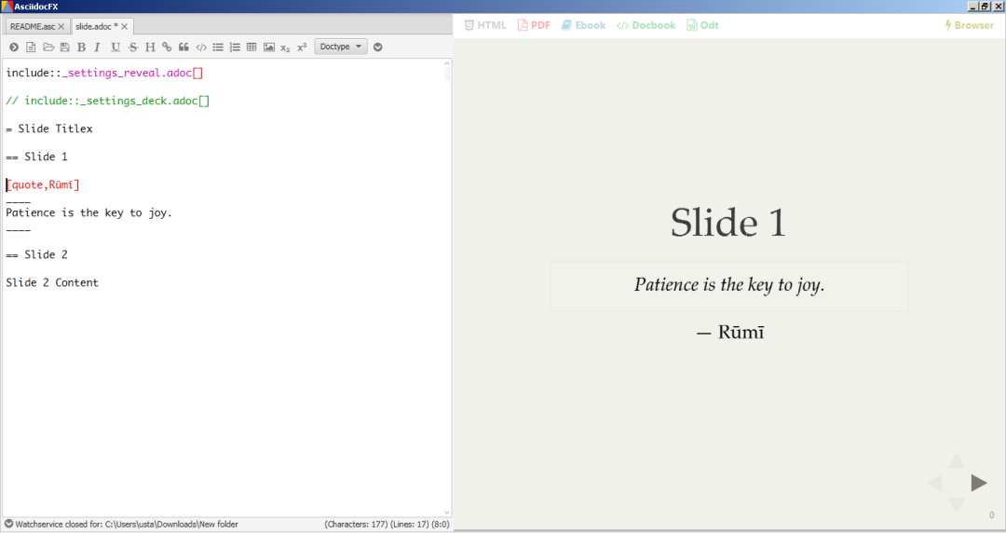Click the save file icon
The image size is (1006, 533).
click(x=65, y=47)
